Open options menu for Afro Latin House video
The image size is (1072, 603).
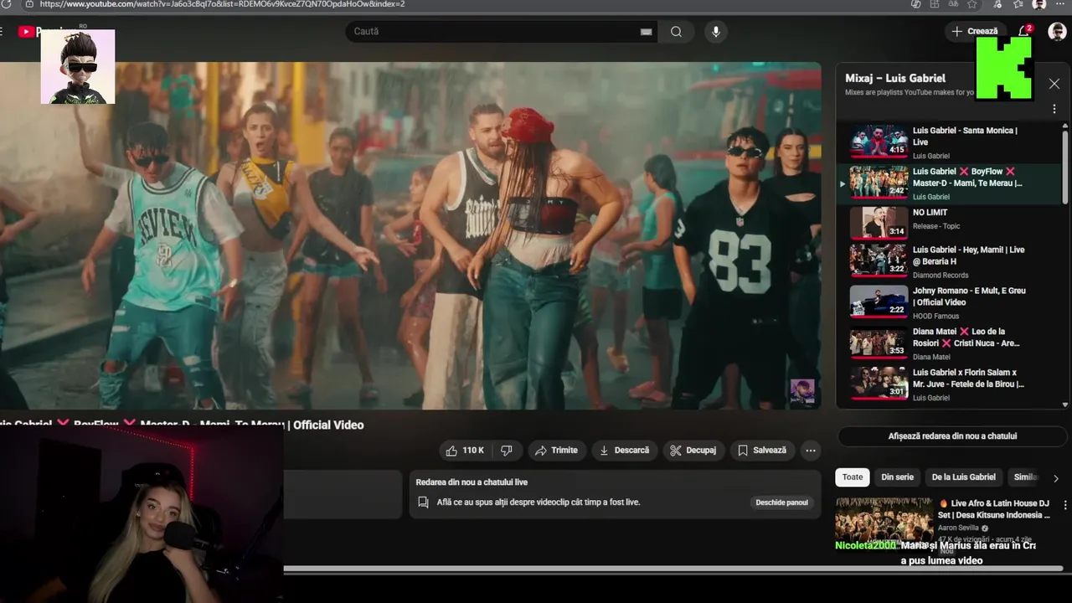point(1065,506)
